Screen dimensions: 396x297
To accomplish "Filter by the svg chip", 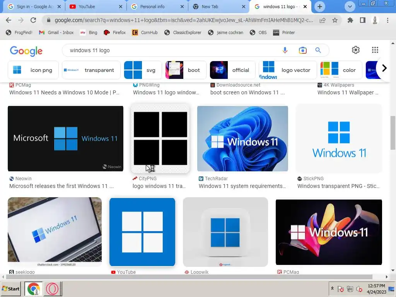I will point(143,70).
